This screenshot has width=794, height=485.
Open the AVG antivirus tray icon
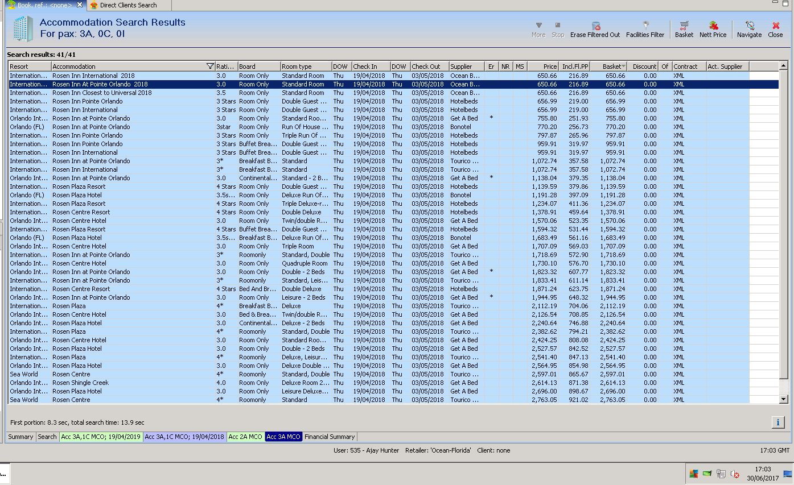693,474
